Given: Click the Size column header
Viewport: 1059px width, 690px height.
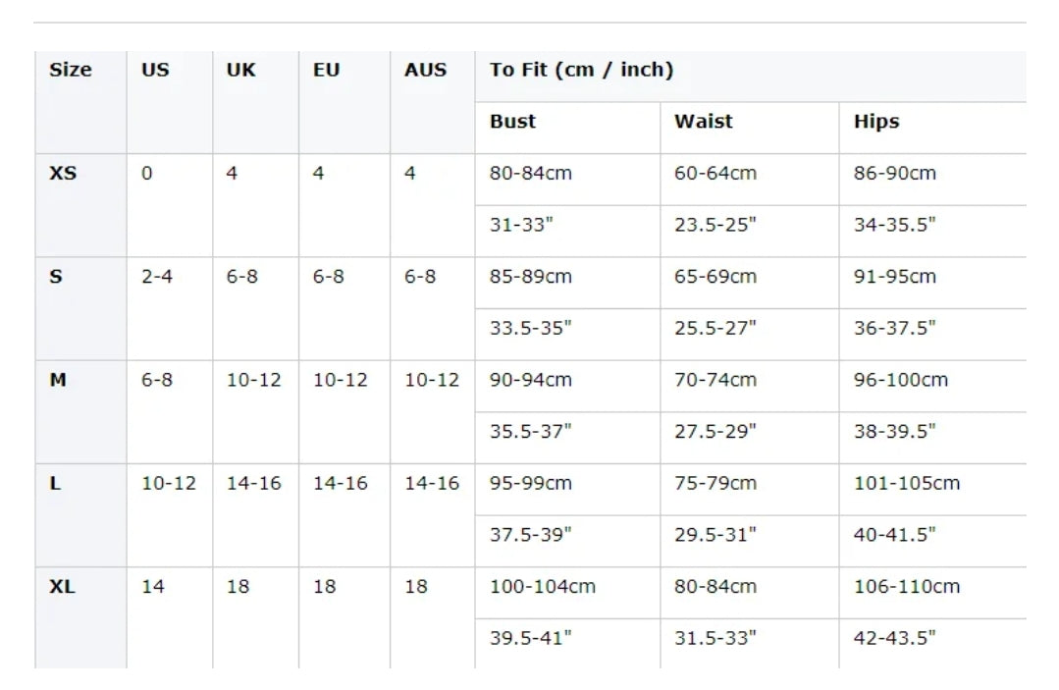Looking at the screenshot, I should click(x=71, y=71).
